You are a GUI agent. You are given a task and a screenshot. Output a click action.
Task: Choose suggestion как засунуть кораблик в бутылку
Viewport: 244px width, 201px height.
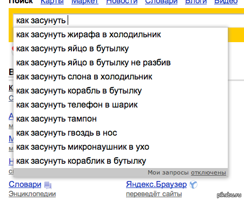click(121, 161)
